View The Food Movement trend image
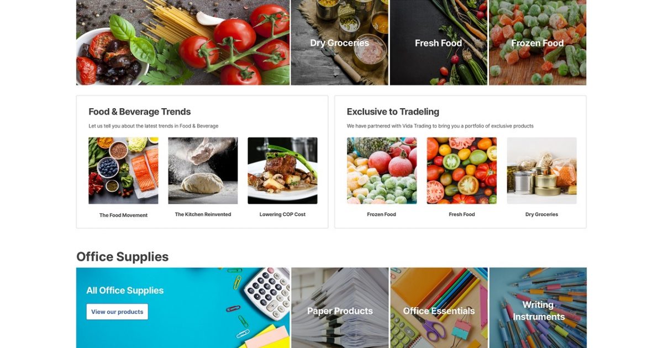Viewport: 663px width, 348px height. 123,171
